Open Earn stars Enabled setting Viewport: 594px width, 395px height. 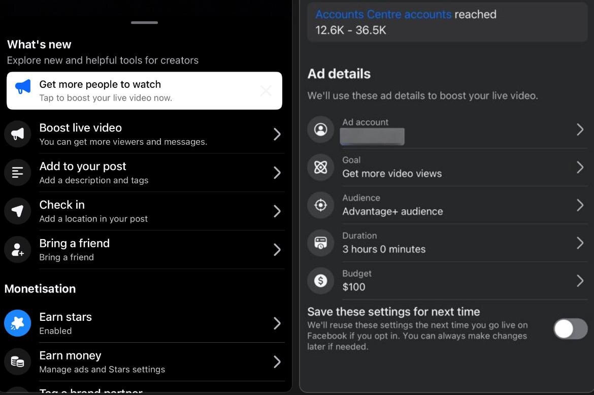pyautogui.click(x=144, y=323)
